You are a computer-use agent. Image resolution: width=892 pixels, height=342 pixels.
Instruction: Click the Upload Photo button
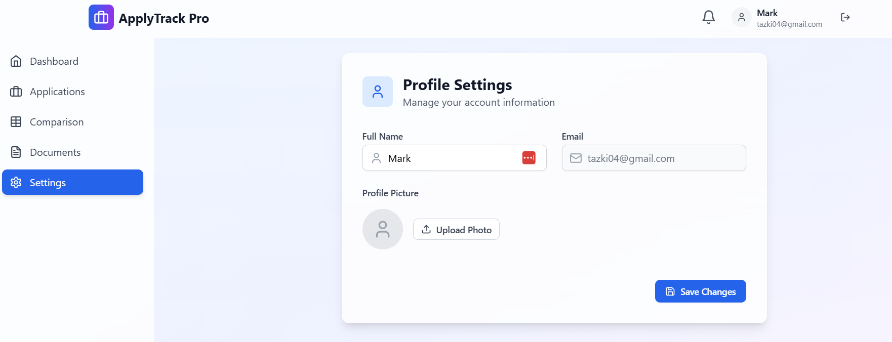[456, 229]
